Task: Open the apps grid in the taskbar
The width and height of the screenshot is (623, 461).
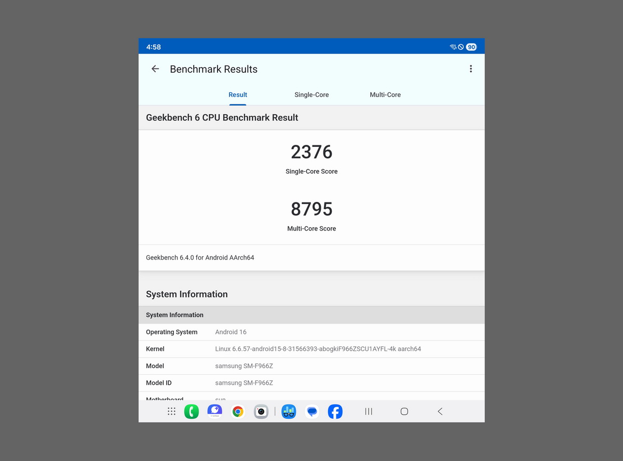Action: pos(171,411)
